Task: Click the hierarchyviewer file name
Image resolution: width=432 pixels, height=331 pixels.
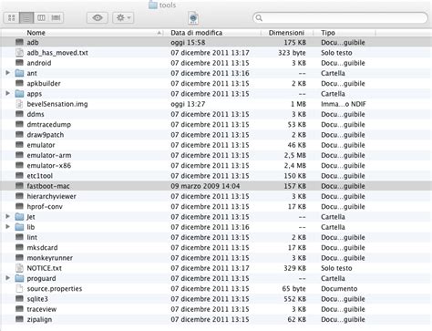Action: tap(51, 196)
